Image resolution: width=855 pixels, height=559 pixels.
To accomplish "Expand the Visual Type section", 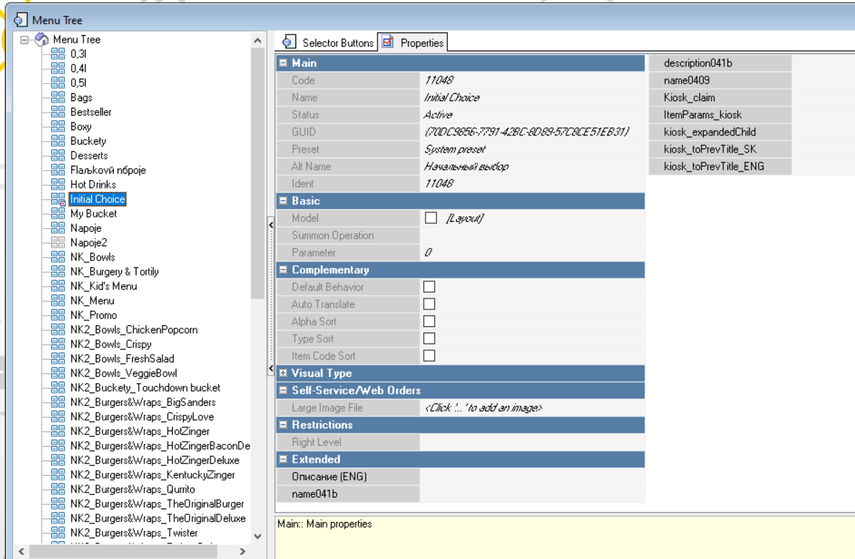I will (x=283, y=373).
